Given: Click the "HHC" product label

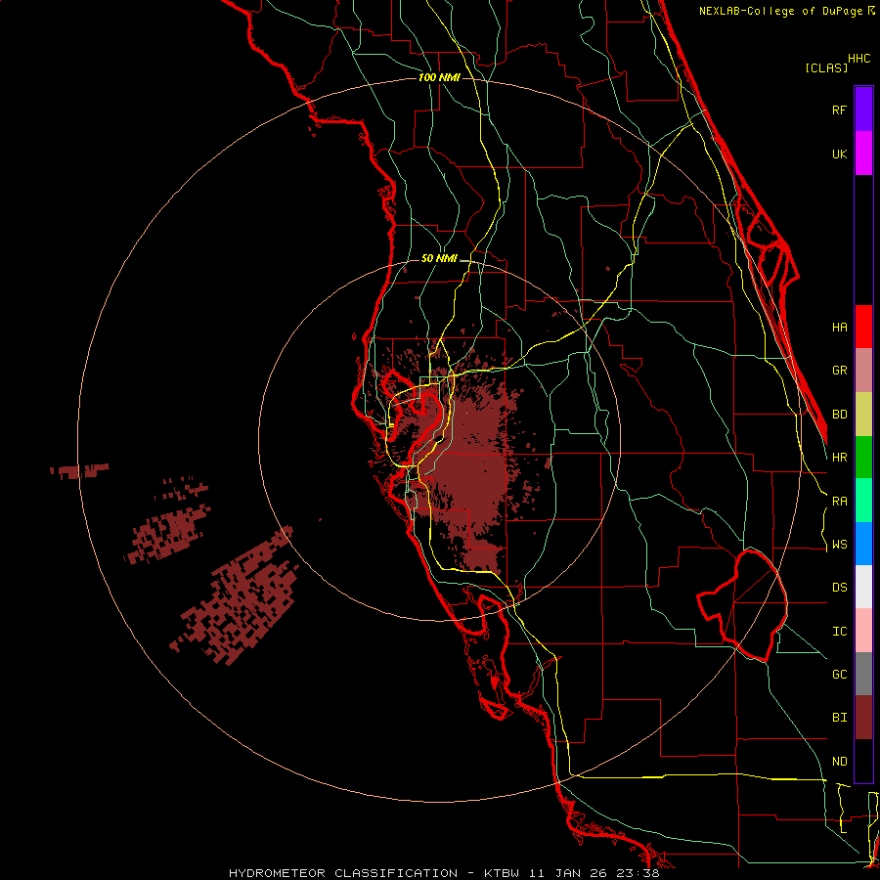Looking at the screenshot, I should [x=858, y=59].
